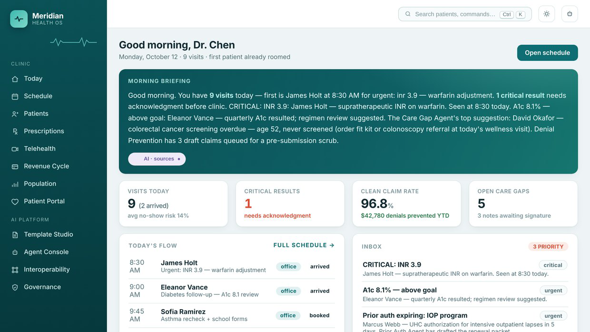
Task: Click the Template Studio document icon
Action: [x=15, y=235]
